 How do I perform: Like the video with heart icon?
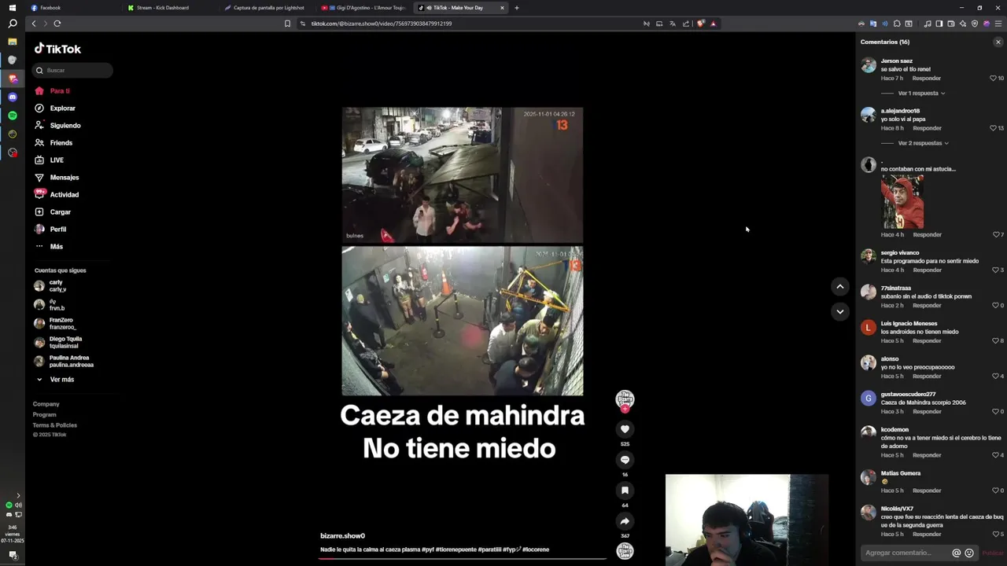click(x=625, y=429)
